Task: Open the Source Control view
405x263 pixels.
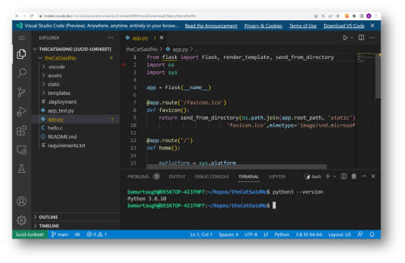Action: tap(21, 92)
